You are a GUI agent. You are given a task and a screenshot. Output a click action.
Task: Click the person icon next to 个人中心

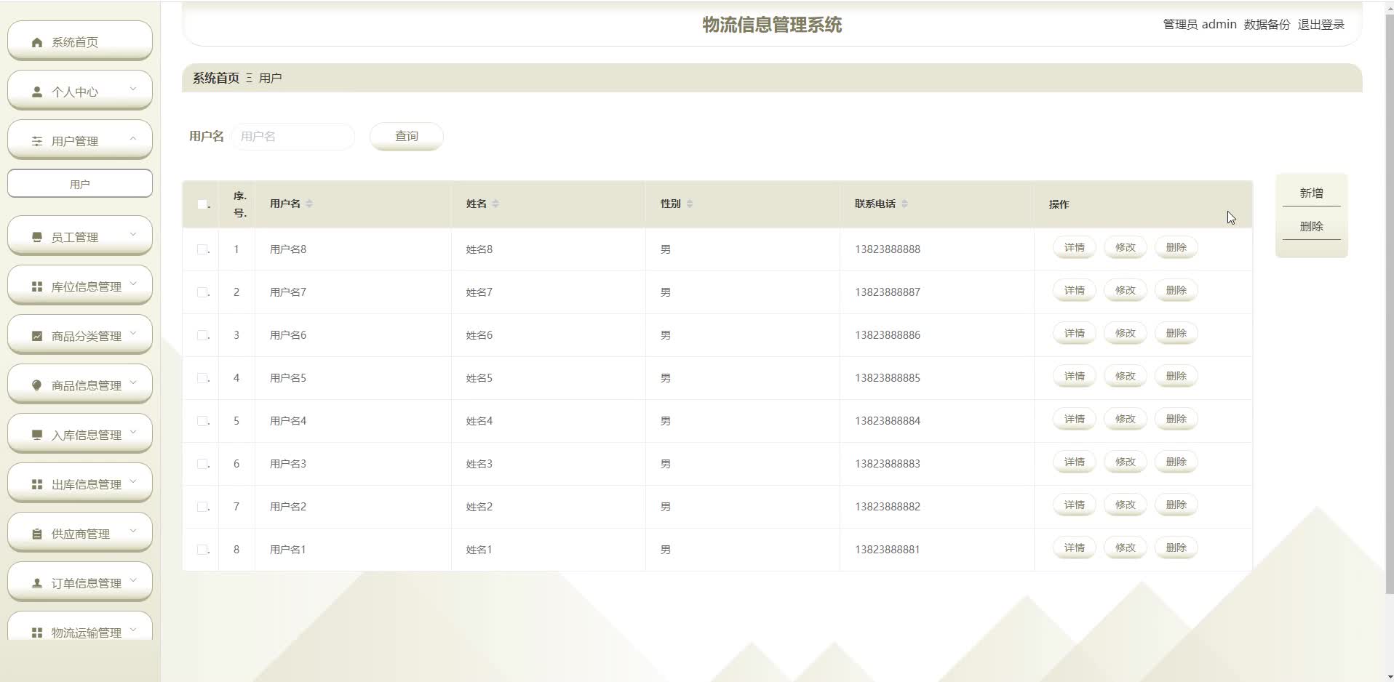37,92
